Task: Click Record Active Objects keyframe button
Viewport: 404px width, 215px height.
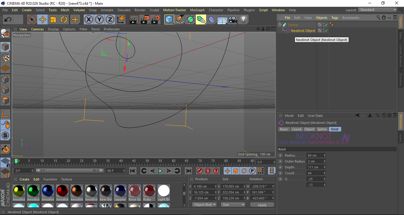Action: (x=200, y=171)
